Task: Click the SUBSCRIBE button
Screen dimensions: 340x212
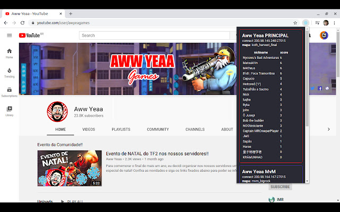Action: 280,187
